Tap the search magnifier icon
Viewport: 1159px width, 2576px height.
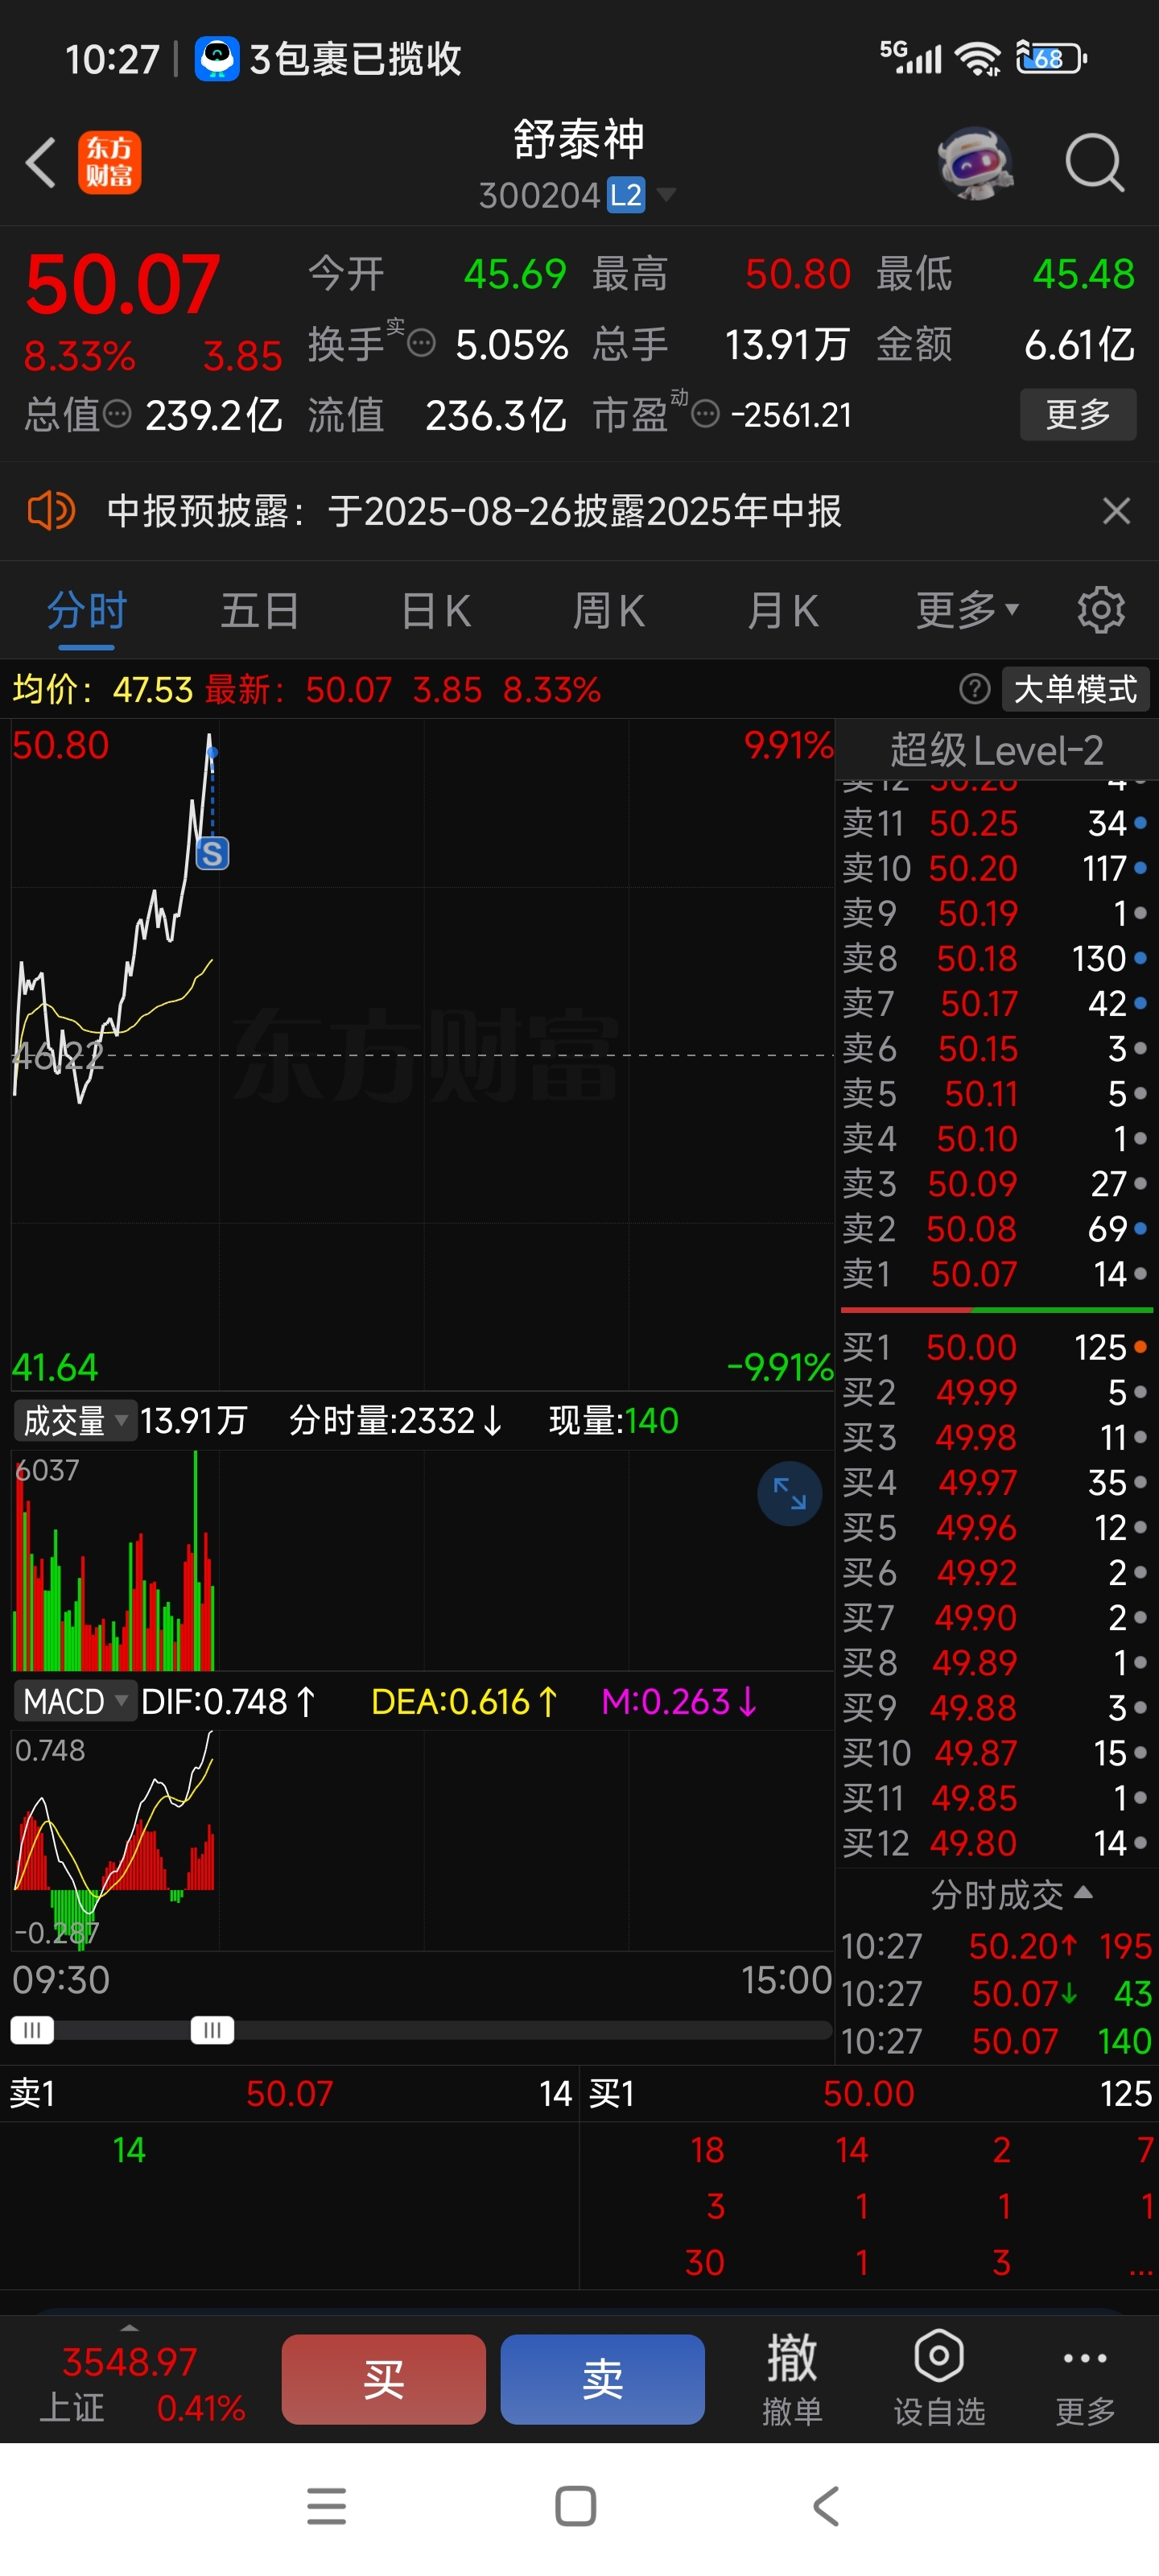tap(1094, 162)
